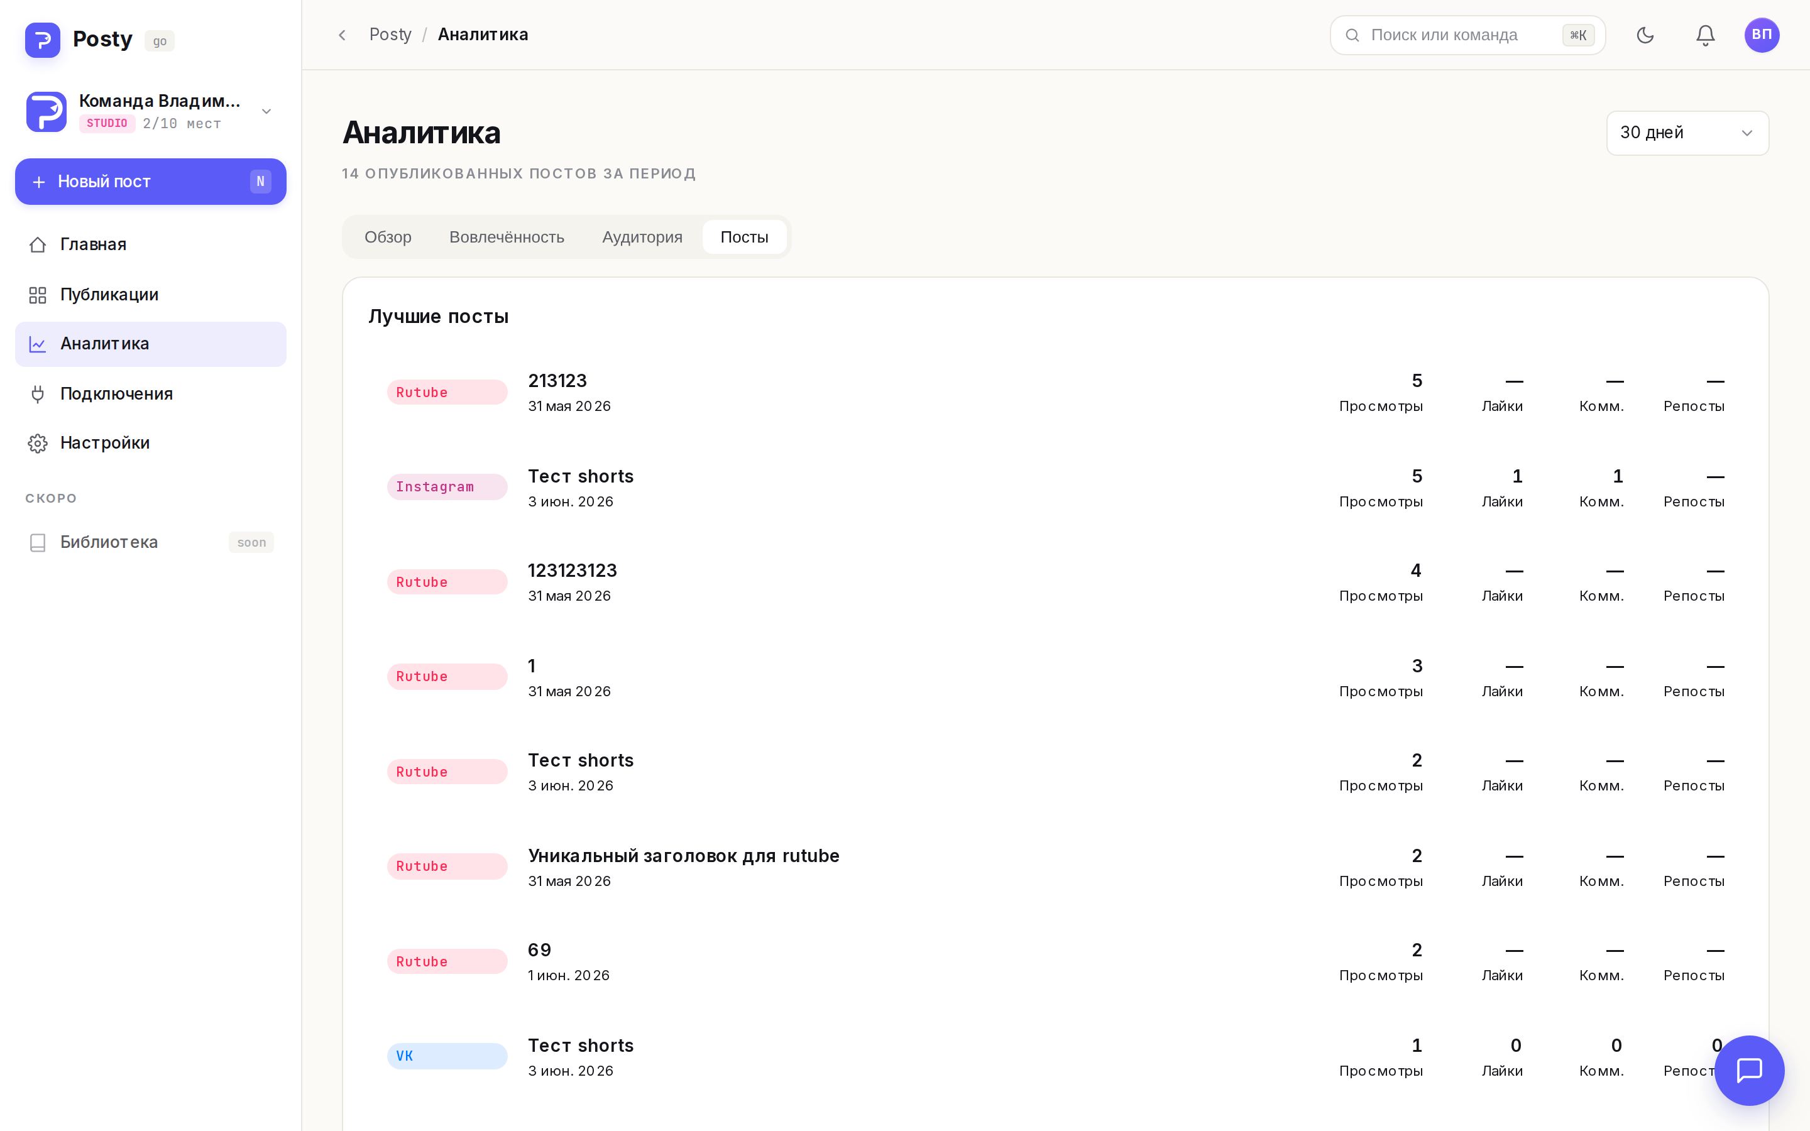Click the chart icon beside Аналитика
The height and width of the screenshot is (1131, 1810).
[38, 344]
